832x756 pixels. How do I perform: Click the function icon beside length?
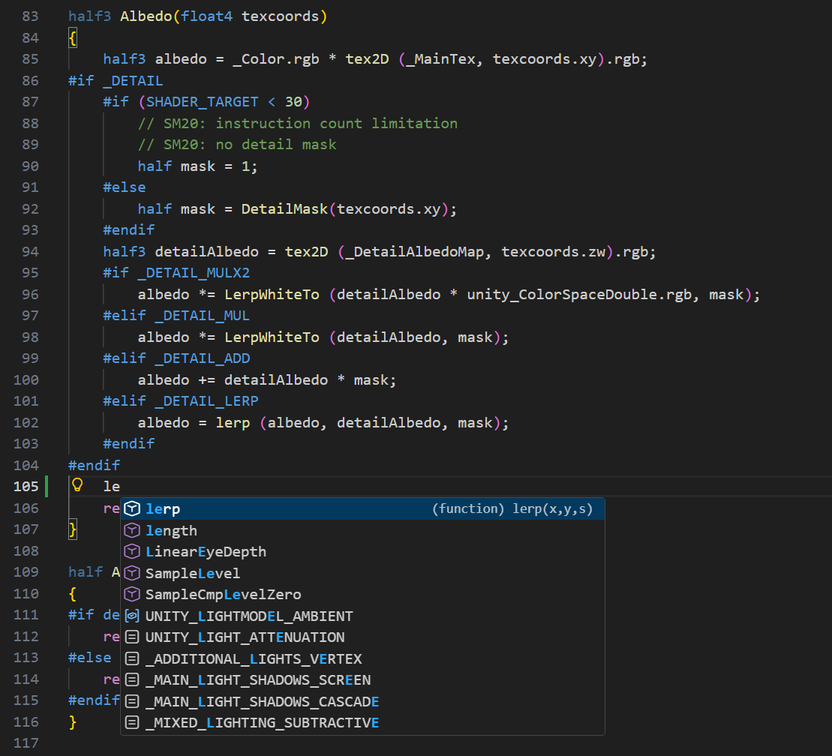tap(132, 530)
